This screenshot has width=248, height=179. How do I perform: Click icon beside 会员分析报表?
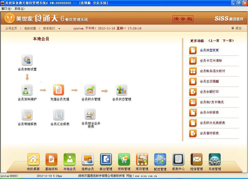[x=193, y=113]
